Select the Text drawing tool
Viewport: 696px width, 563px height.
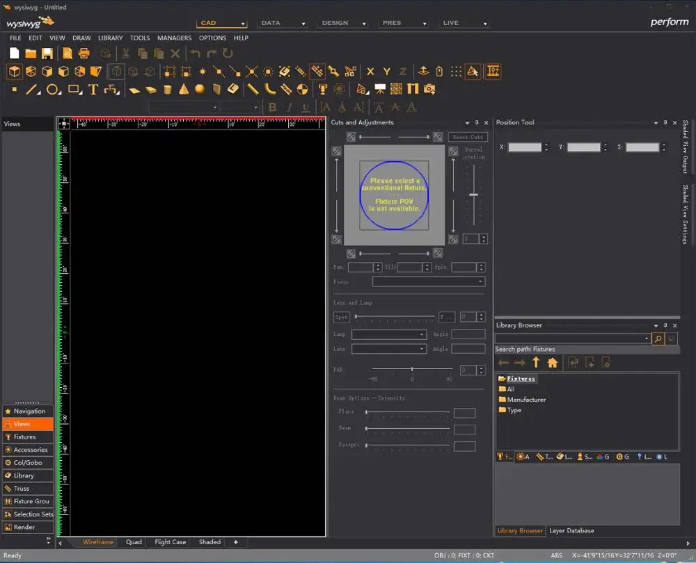pos(93,89)
